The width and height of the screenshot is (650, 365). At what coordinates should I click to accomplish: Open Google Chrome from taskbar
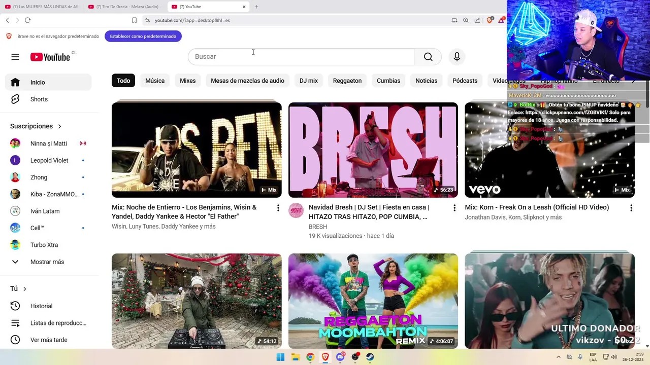pos(310,357)
